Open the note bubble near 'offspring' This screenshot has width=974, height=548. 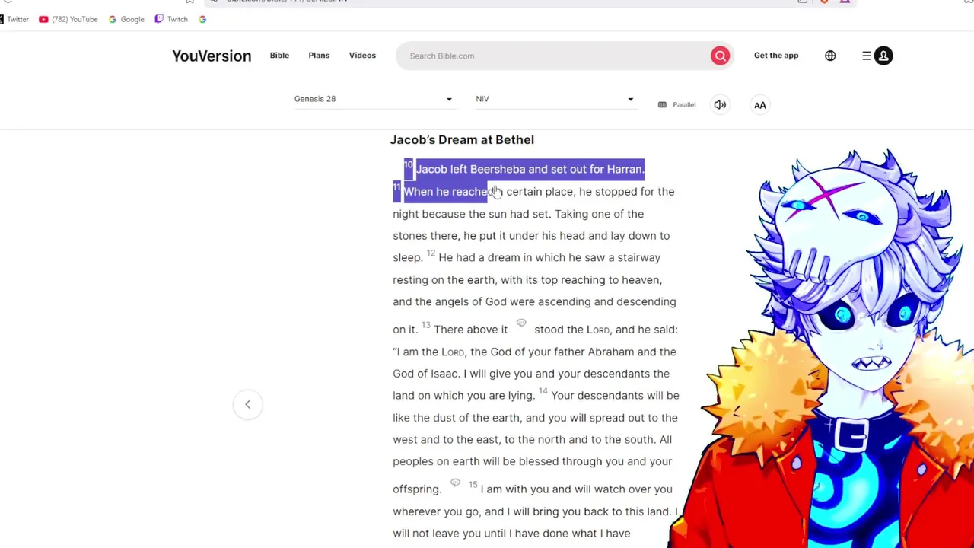pyautogui.click(x=455, y=483)
